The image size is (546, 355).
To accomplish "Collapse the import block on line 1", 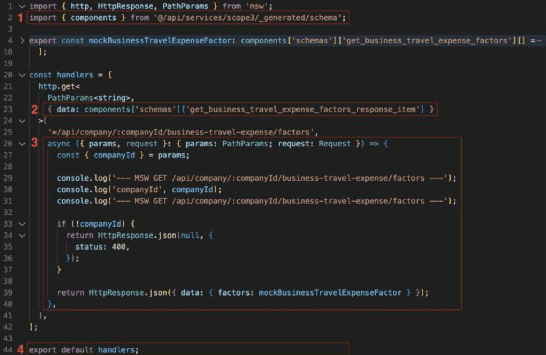I will [x=22, y=6].
